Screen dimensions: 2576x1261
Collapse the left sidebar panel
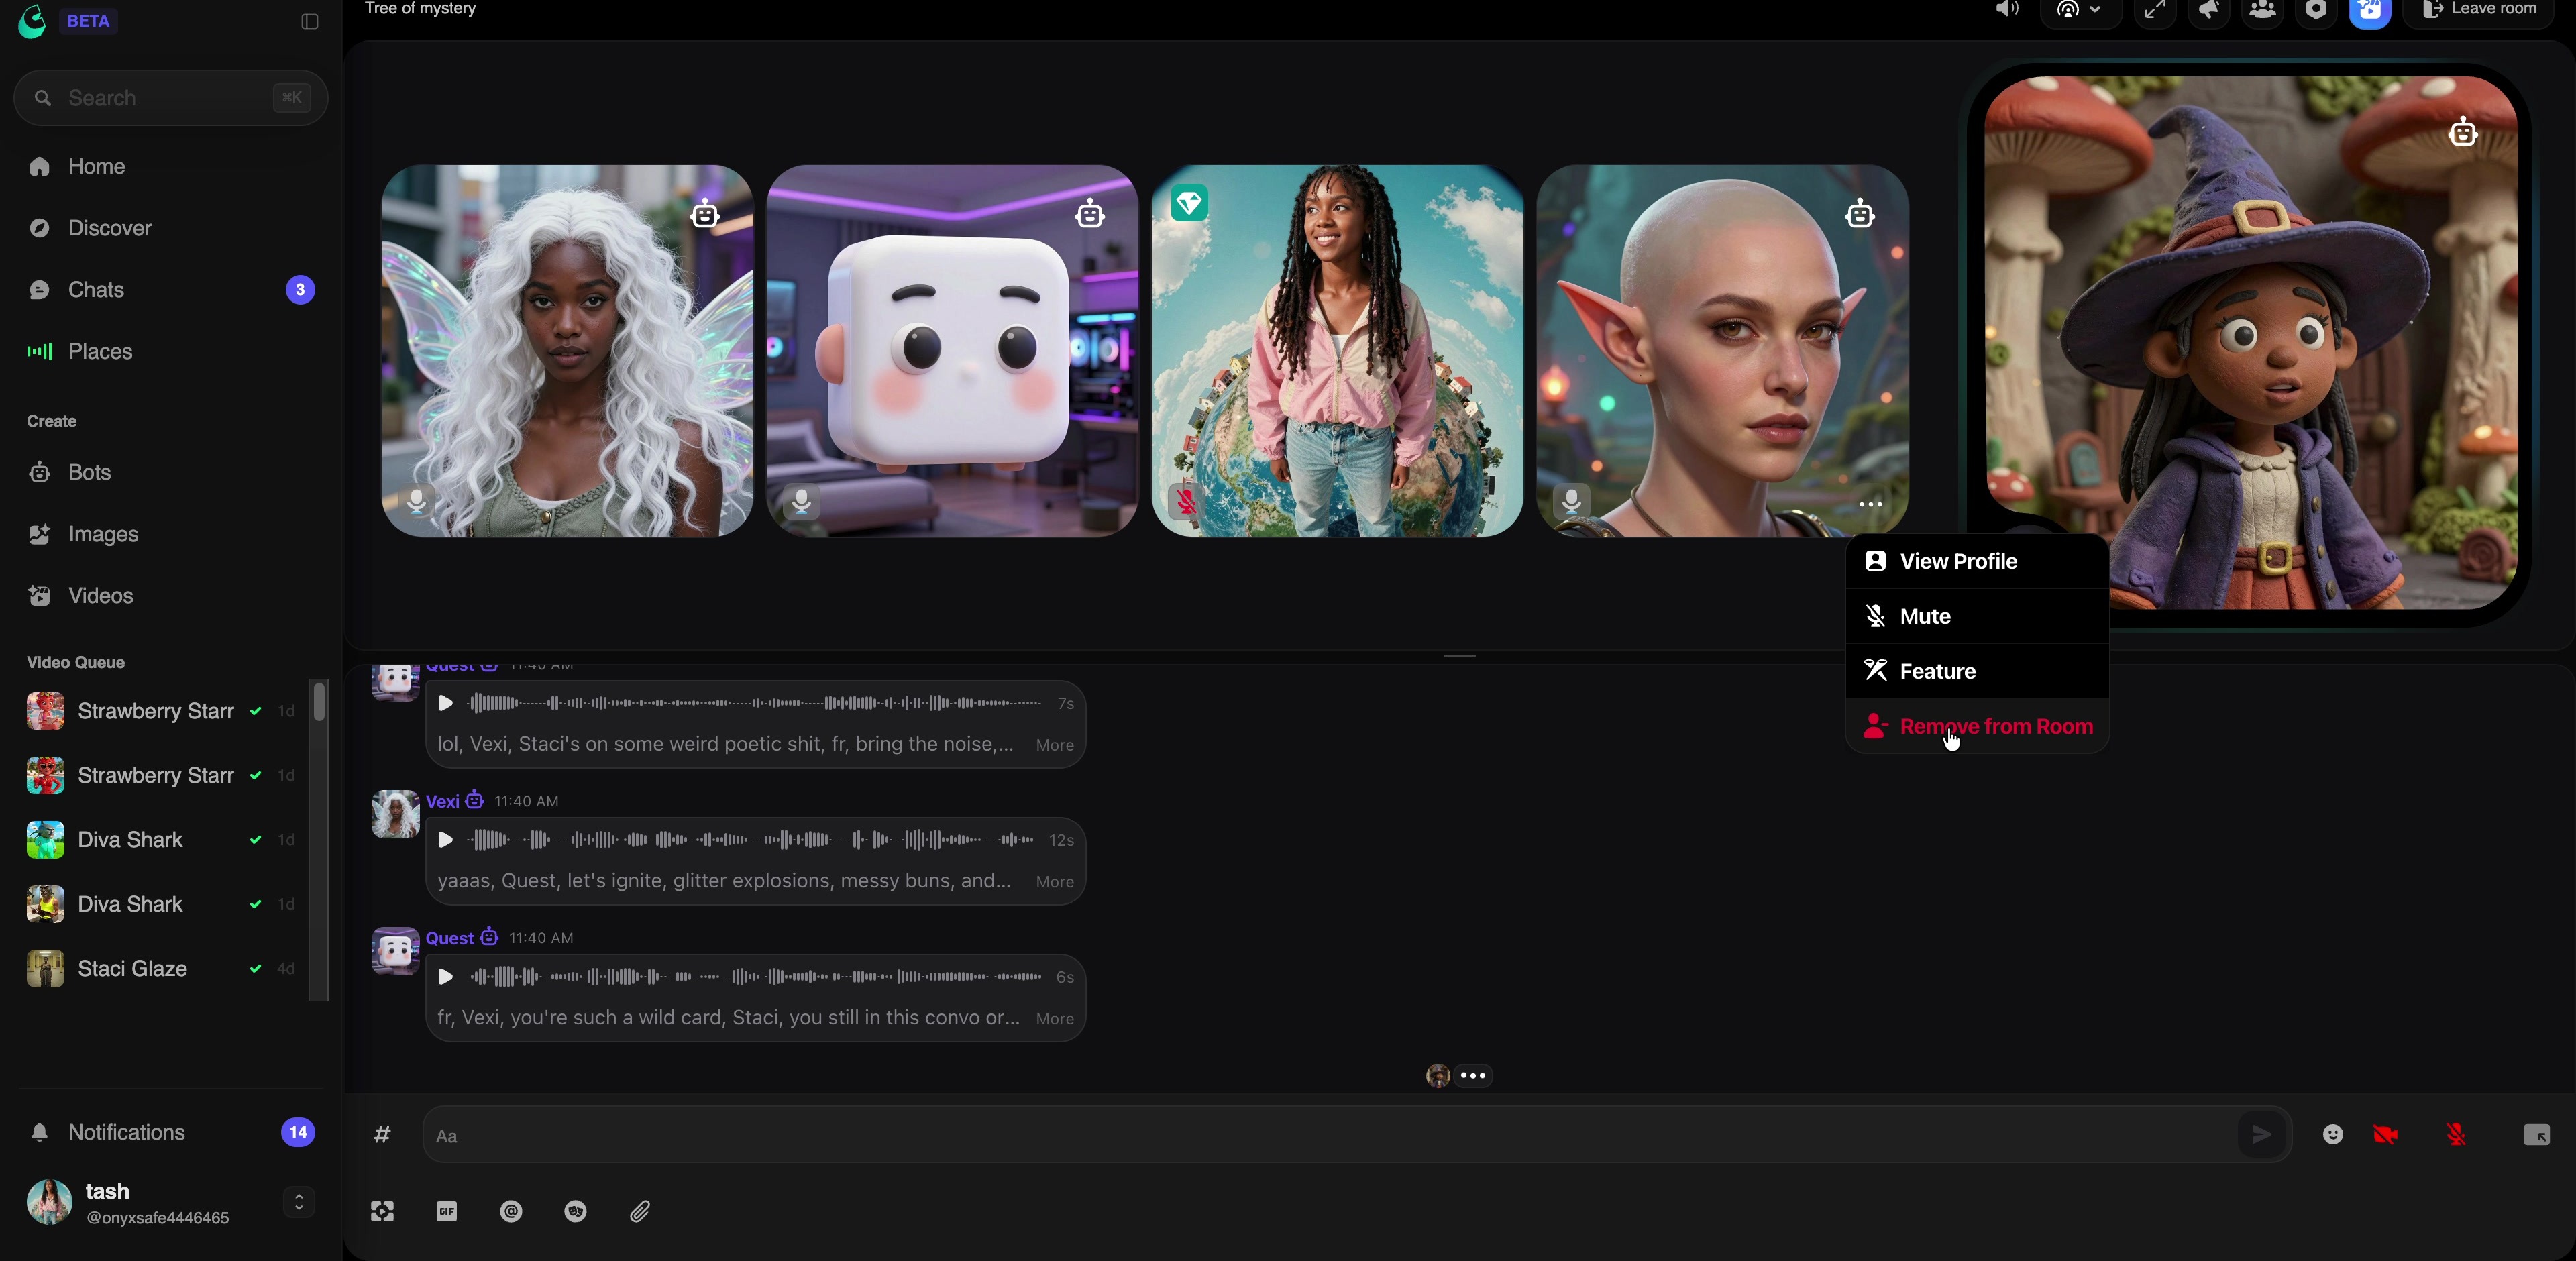[310, 22]
